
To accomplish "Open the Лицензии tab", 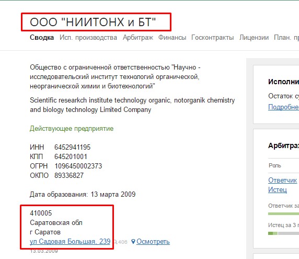I will click(x=254, y=38).
